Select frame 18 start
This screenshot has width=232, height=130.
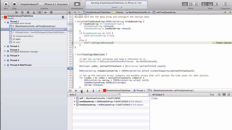[14, 42]
